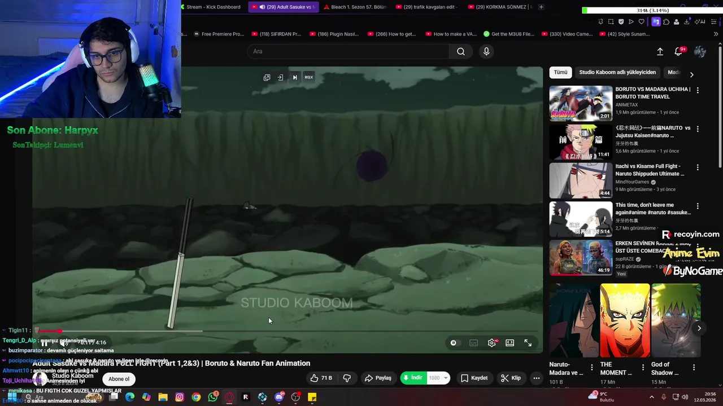
Task: Open Instagram from the taskbar
Action: (x=180, y=397)
